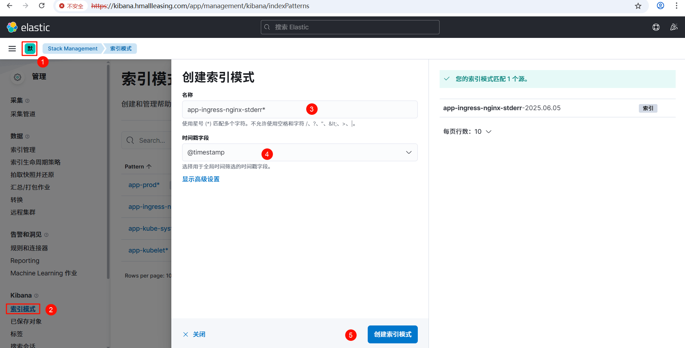Select Stack Management breadcrumb
The height and width of the screenshot is (348, 685).
coord(73,49)
